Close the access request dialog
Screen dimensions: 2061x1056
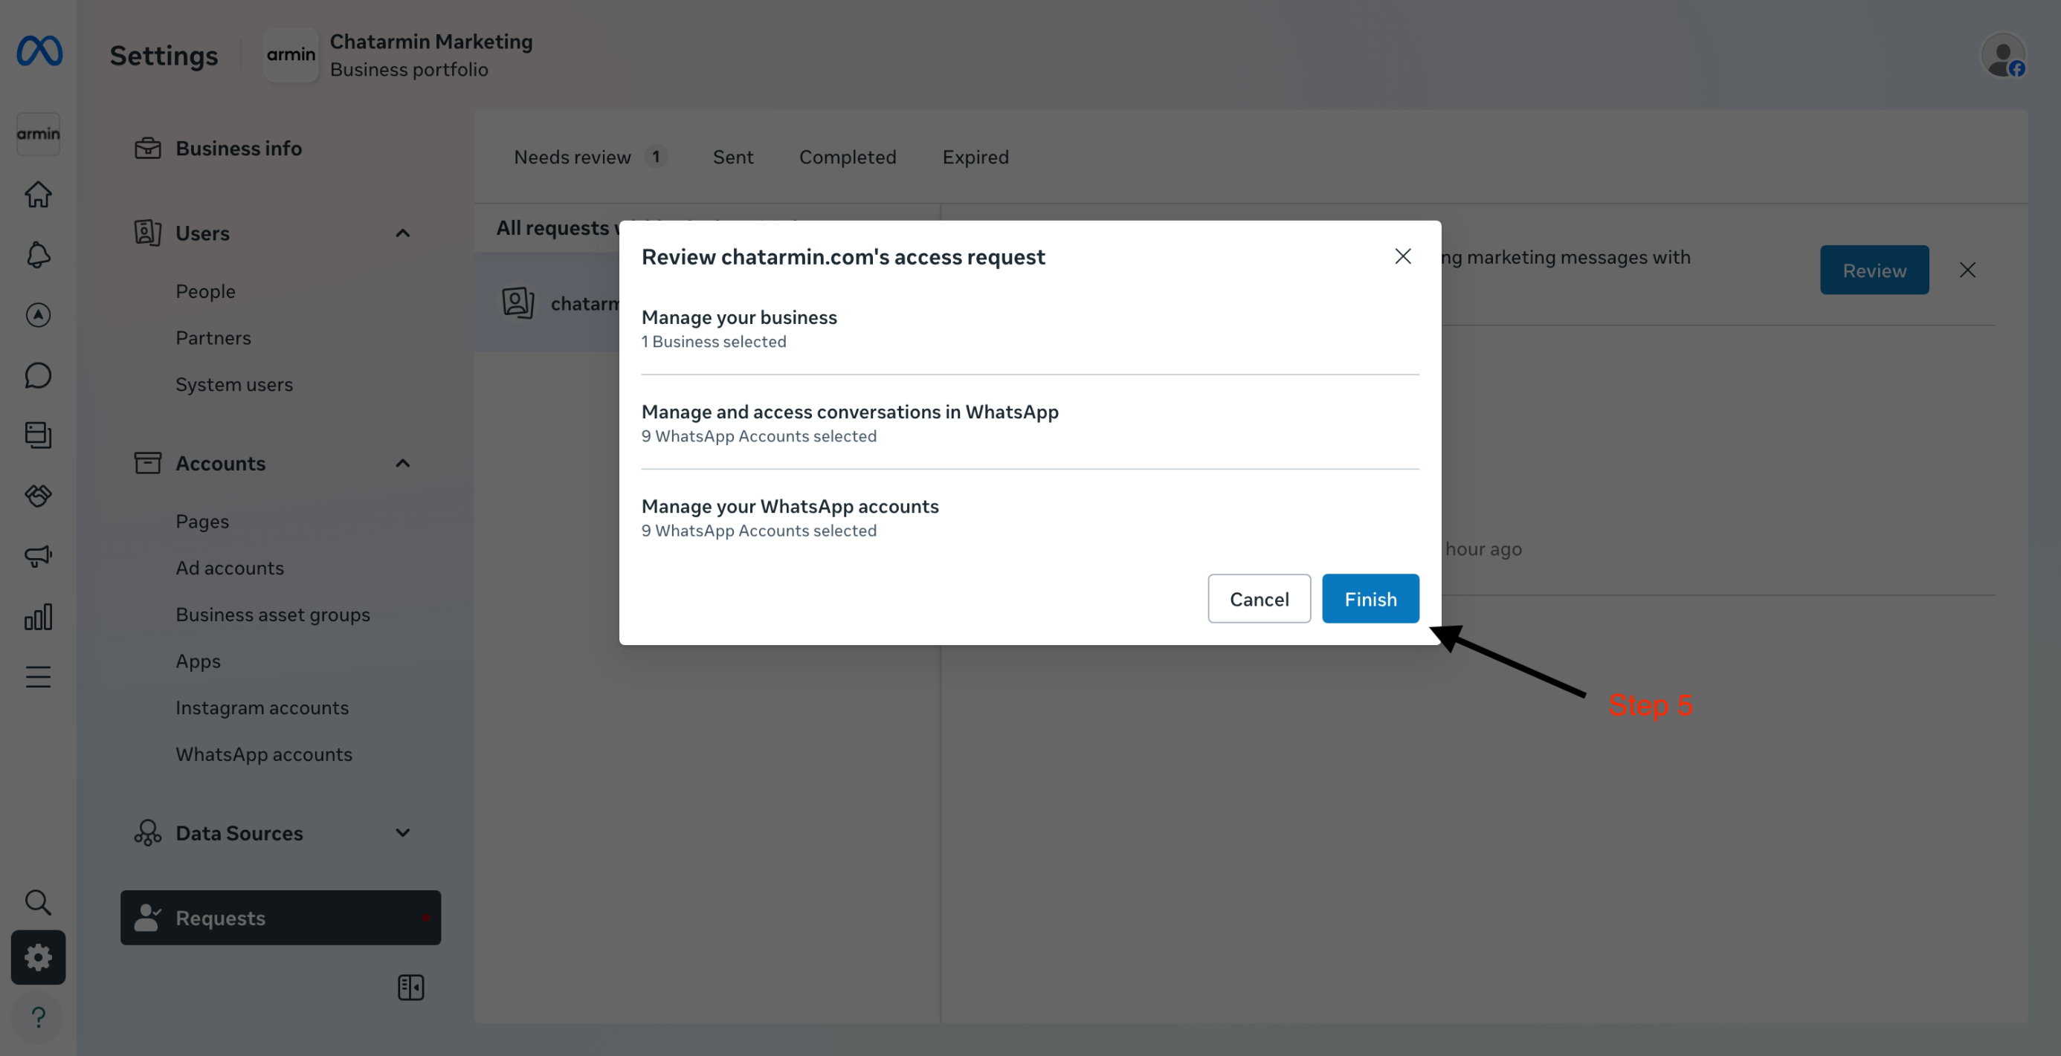[1402, 256]
